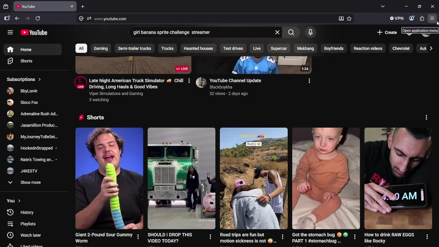The width and height of the screenshot is (439, 247).
Task: Open Watch later in sidebar
Action: coord(33,235)
